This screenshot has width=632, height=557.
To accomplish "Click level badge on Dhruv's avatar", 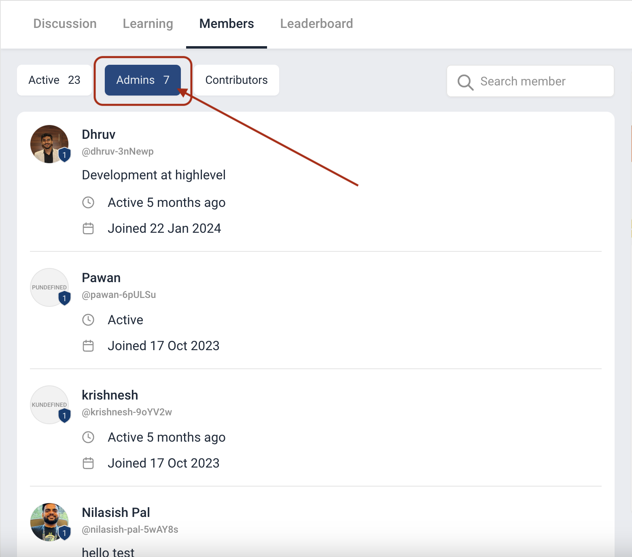I will pyautogui.click(x=64, y=155).
